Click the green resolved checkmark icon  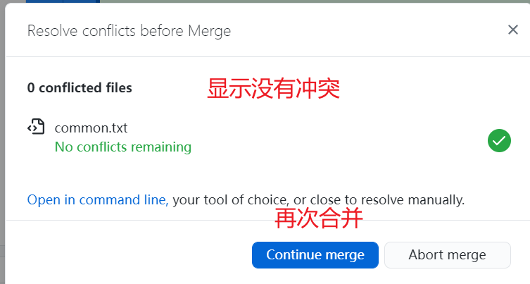click(x=499, y=140)
